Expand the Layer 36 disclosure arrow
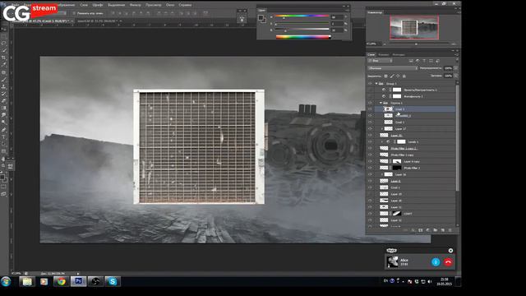This screenshot has width=526, height=296. 381,174
